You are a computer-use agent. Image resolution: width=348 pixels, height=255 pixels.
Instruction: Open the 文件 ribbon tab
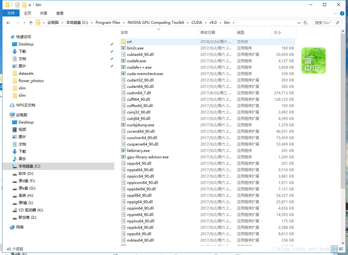click(x=11, y=13)
